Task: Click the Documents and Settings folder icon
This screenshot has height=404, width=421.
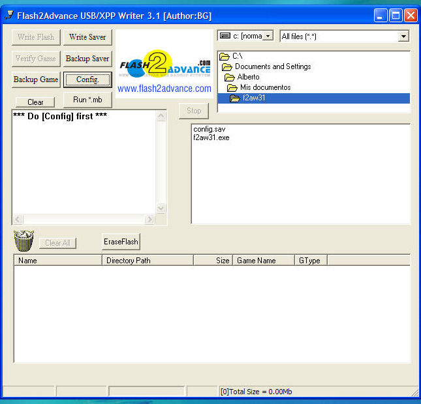Action: (x=227, y=66)
